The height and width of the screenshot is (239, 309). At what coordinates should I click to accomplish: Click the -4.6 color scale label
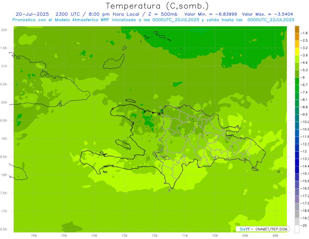(304, 63)
